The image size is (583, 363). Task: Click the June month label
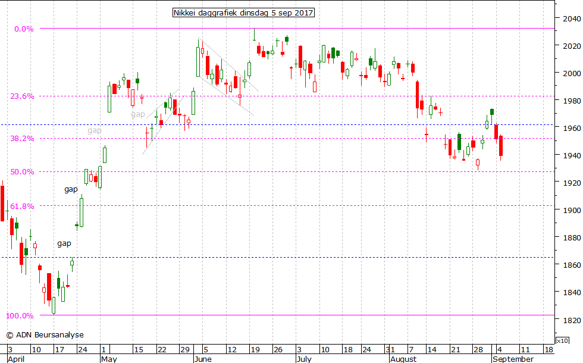pos(203,359)
